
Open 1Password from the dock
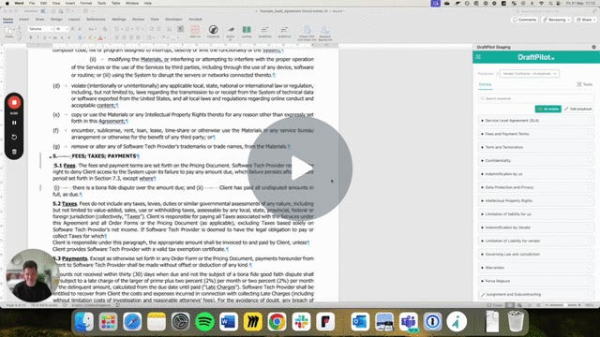[x=432, y=322]
